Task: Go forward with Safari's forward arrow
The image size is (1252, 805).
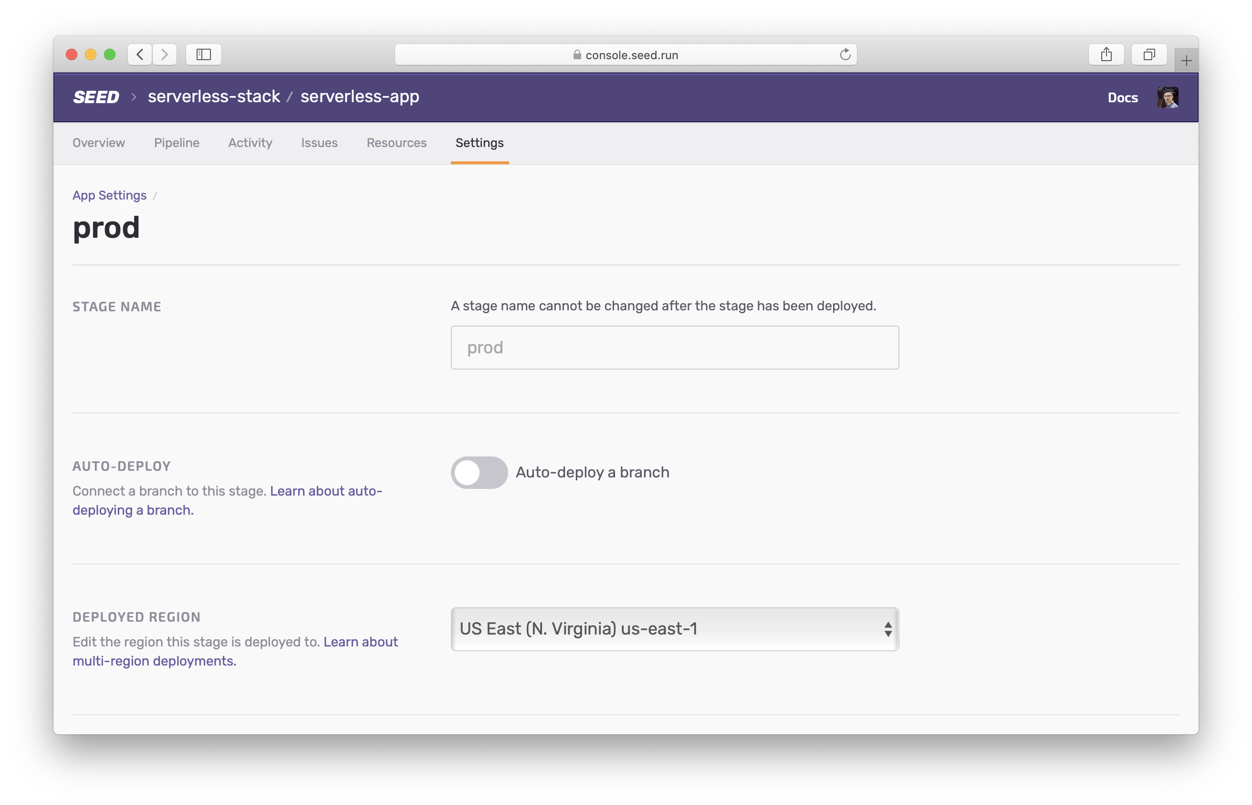Action: pyautogui.click(x=165, y=54)
